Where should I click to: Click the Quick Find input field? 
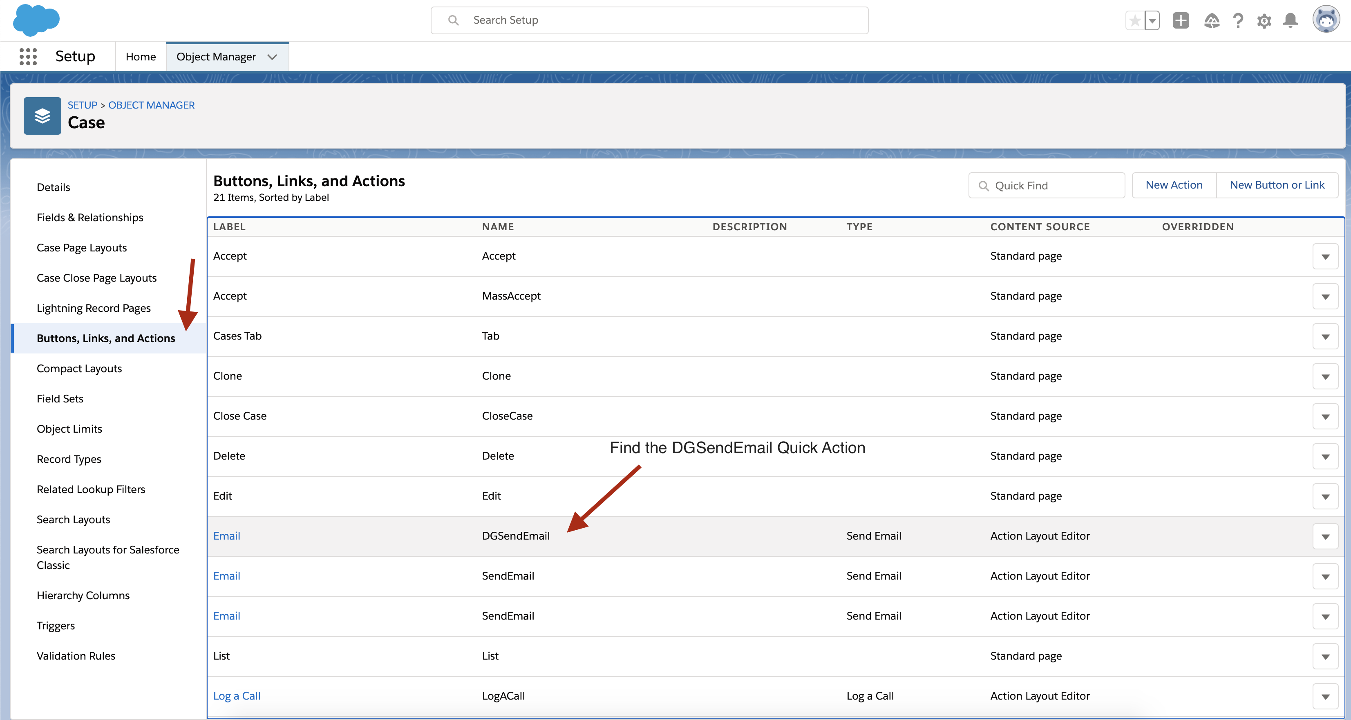(1046, 185)
